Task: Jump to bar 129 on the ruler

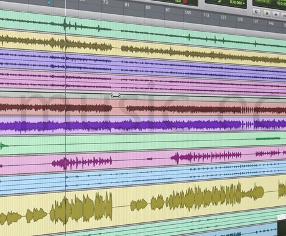Action: 240,19
